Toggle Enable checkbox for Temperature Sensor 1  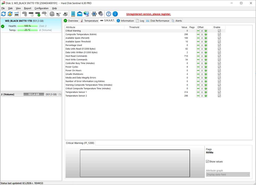219,92
